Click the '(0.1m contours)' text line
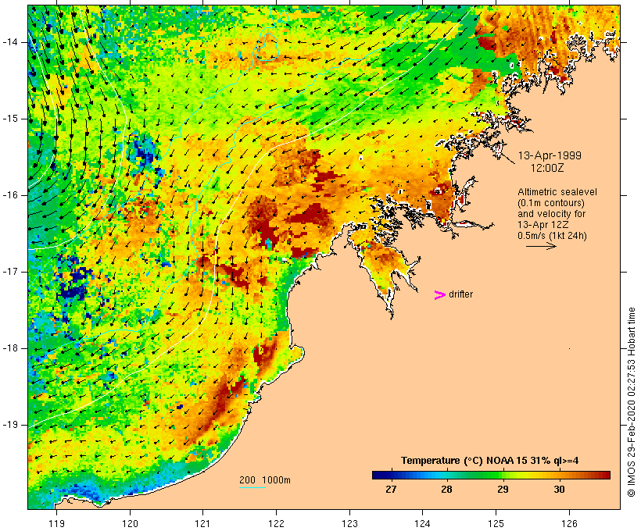The image size is (641, 531). (551, 203)
